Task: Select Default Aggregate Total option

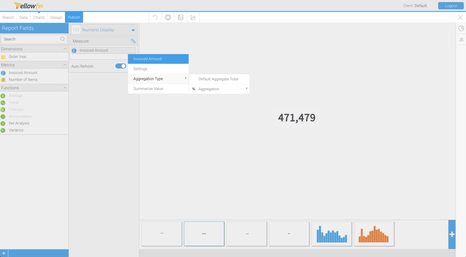Action: (219, 79)
